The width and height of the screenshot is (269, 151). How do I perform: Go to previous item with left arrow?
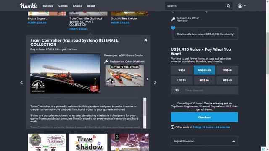[21, 82]
